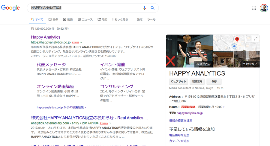Expand dropdown arrow next to happyanalytics URL
Screen dimensions: 270x146
[81, 42]
